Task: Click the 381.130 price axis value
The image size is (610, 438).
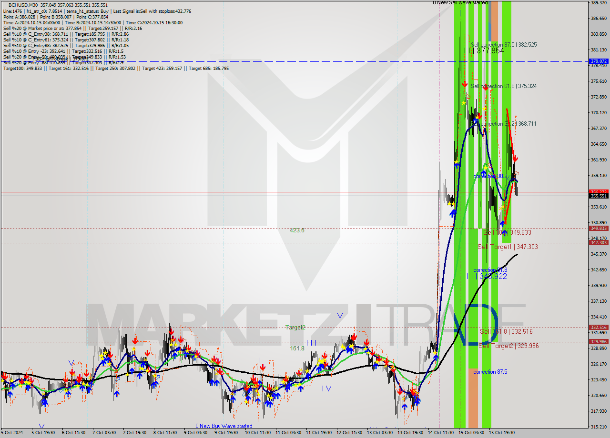Action: [x=599, y=50]
